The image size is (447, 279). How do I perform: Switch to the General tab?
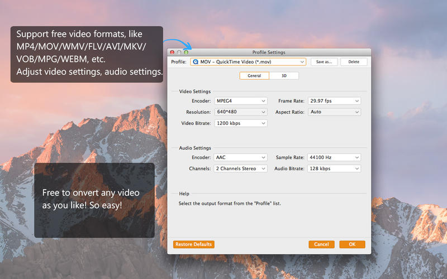(254, 76)
